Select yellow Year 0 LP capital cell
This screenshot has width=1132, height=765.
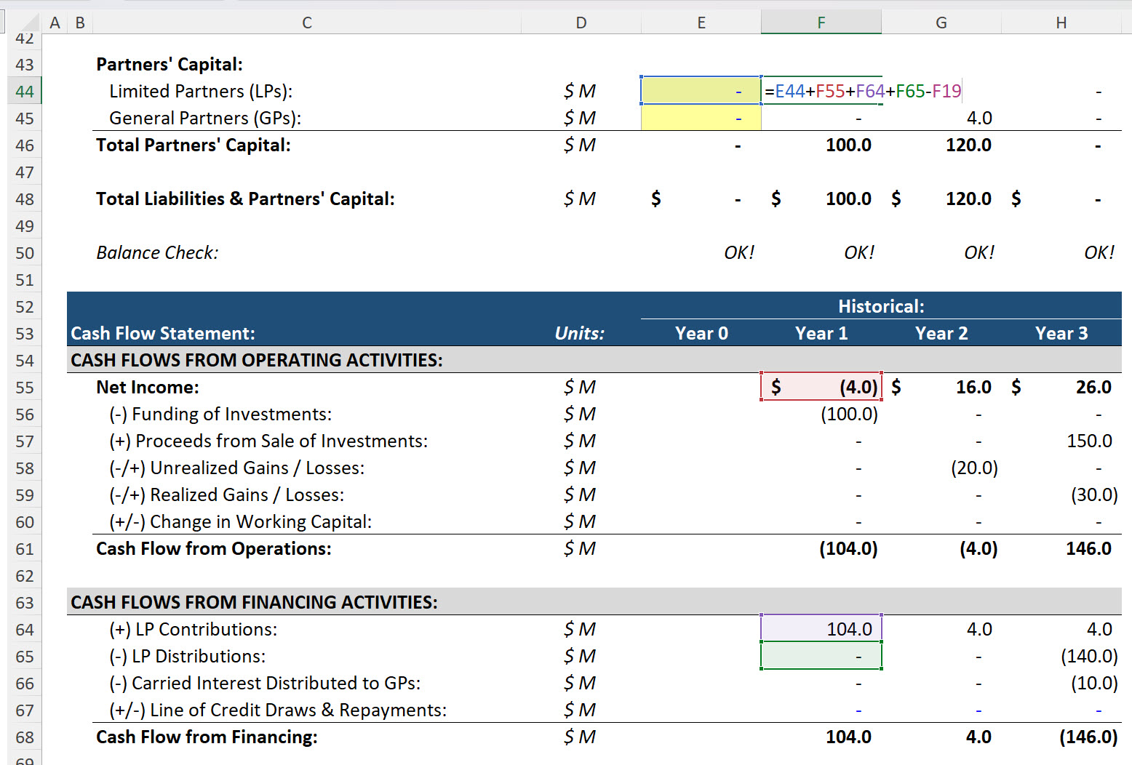(x=701, y=91)
